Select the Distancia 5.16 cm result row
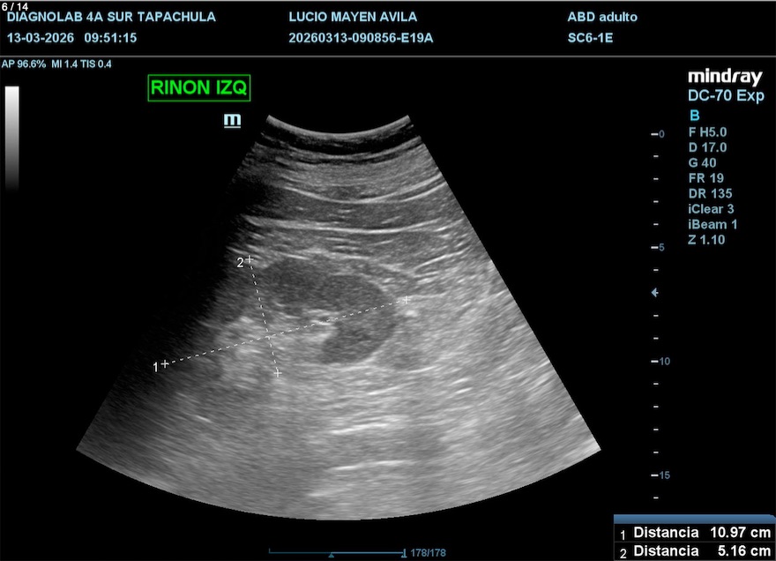The image size is (776, 561). pos(694,552)
